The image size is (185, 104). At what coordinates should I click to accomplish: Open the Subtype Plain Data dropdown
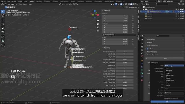point(174,93)
